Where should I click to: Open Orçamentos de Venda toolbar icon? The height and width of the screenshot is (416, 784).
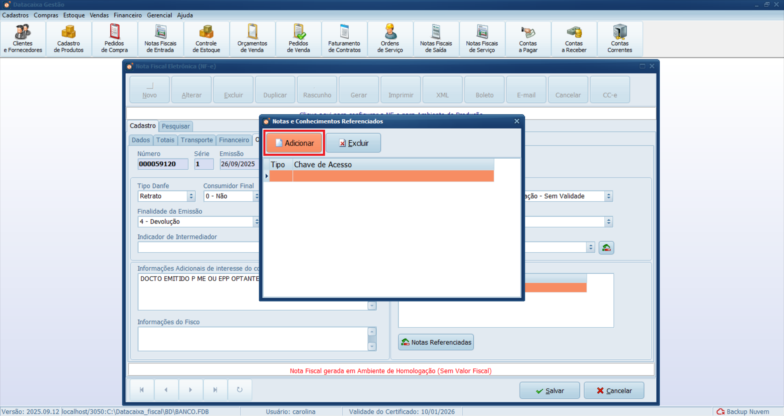(x=252, y=39)
